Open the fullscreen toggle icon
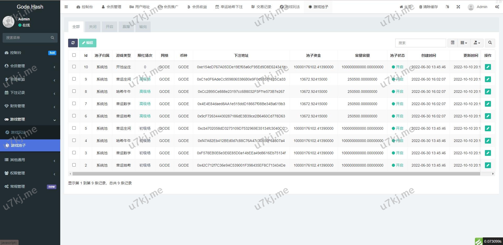The width and height of the screenshot is (503, 245). pos(458,7)
